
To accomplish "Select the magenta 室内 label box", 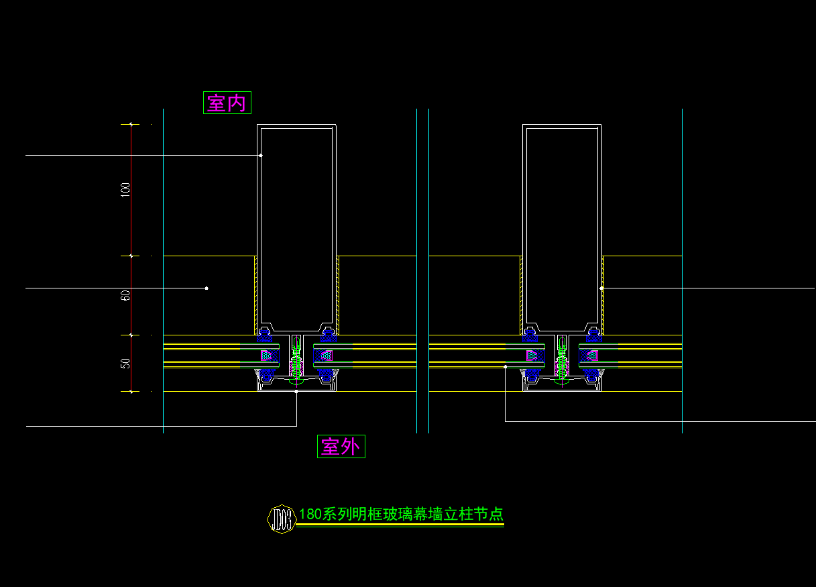I will coord(227,103).
